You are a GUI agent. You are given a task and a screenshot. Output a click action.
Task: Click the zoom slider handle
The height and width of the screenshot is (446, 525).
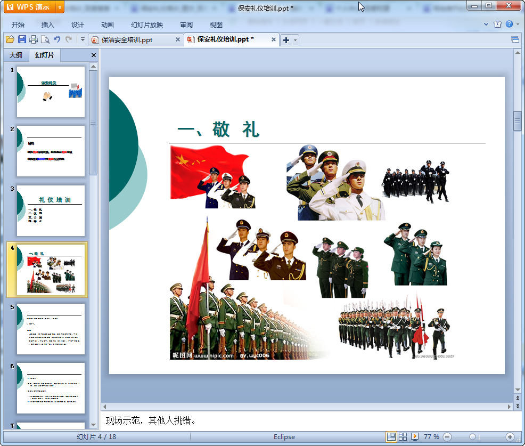click(x=472, y=436)
